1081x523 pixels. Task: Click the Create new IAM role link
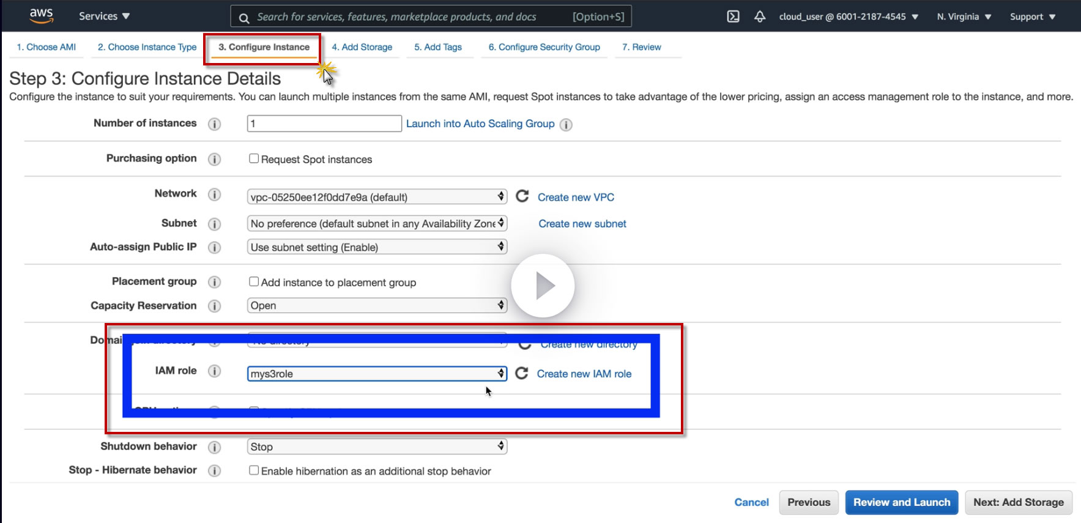pos(584,374)
